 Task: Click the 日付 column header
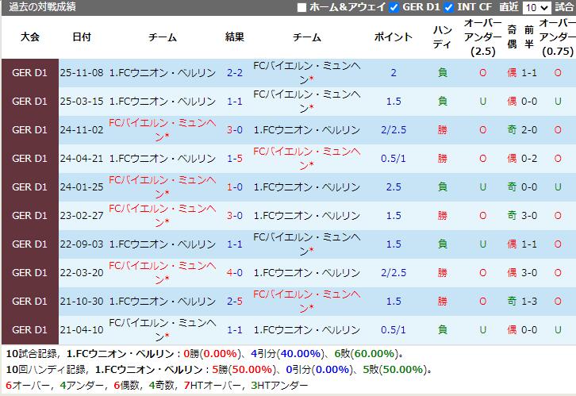81,37
